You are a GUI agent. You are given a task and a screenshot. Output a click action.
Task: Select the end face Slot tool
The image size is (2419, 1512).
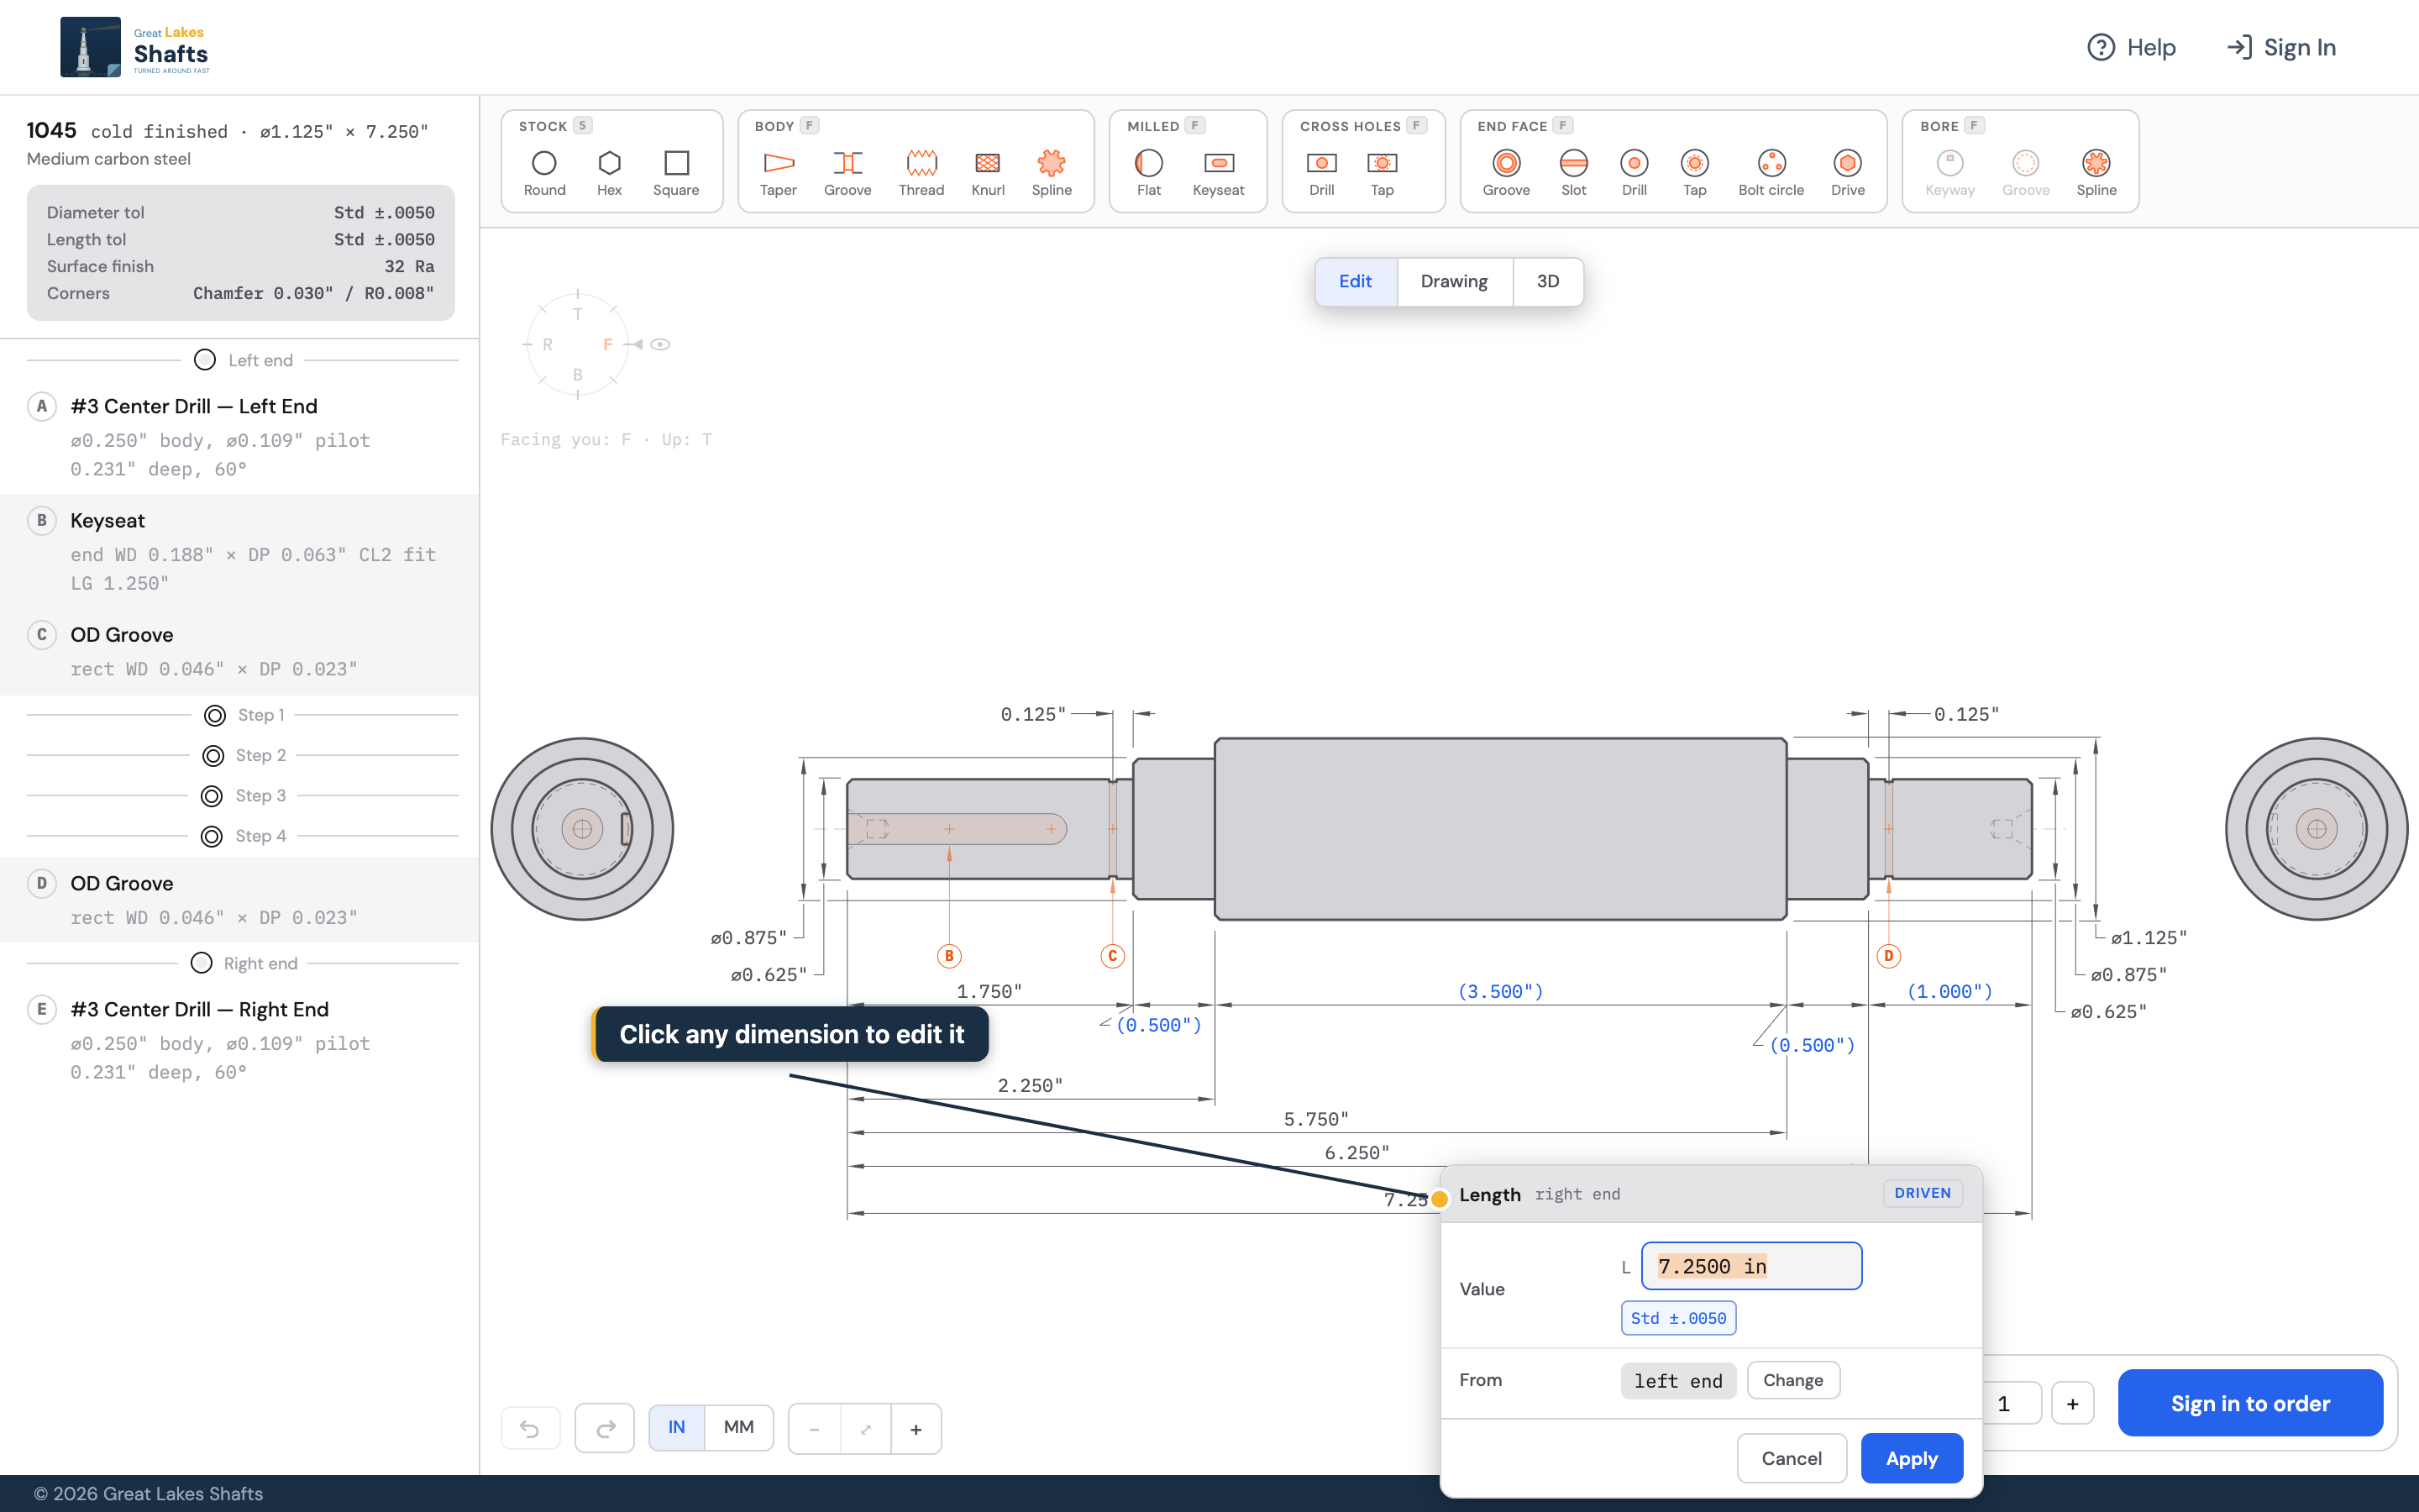pyautogui.click(x=1573, y=173)
